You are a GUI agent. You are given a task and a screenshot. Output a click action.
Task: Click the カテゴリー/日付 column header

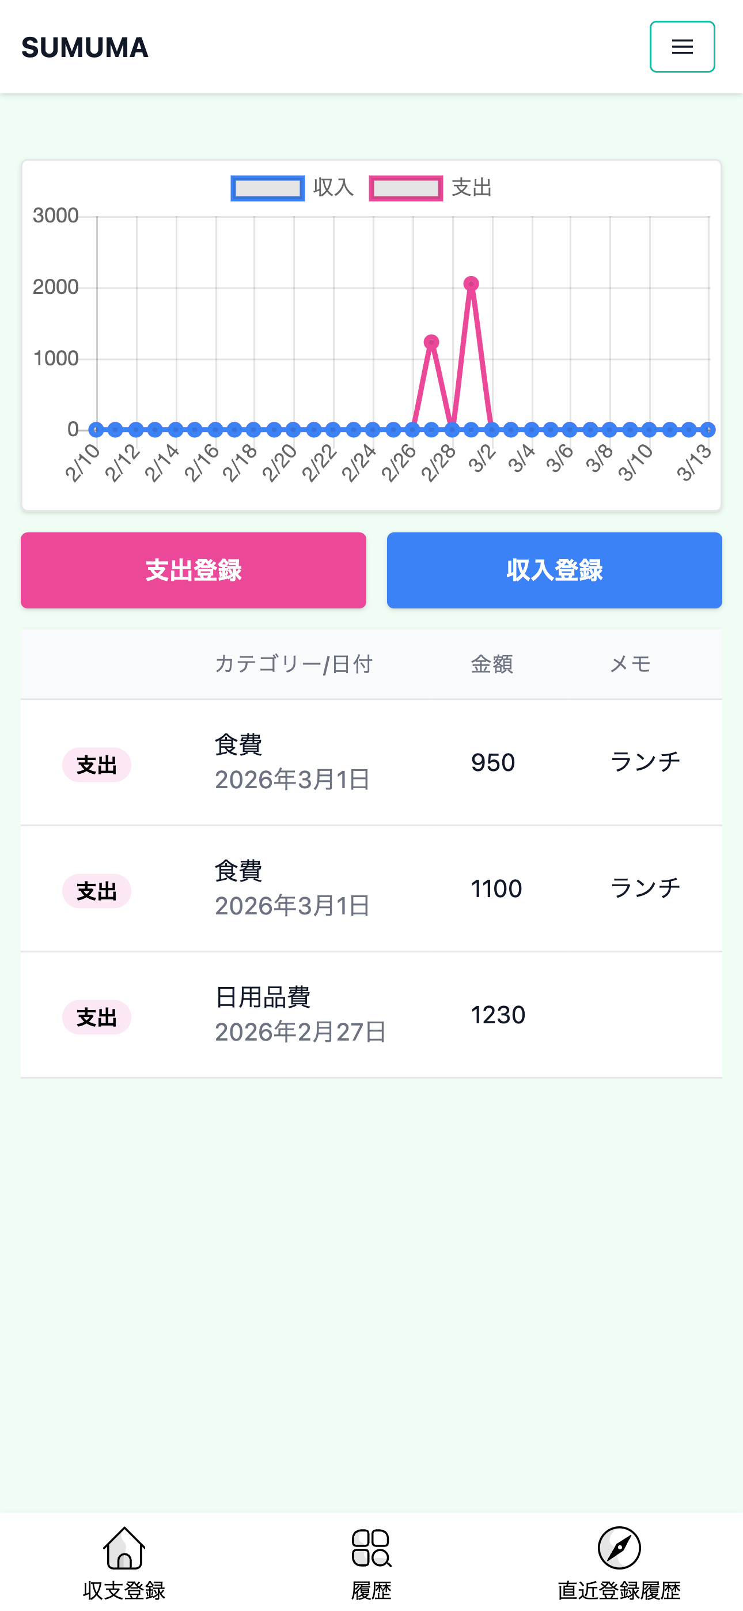[293, 664]
